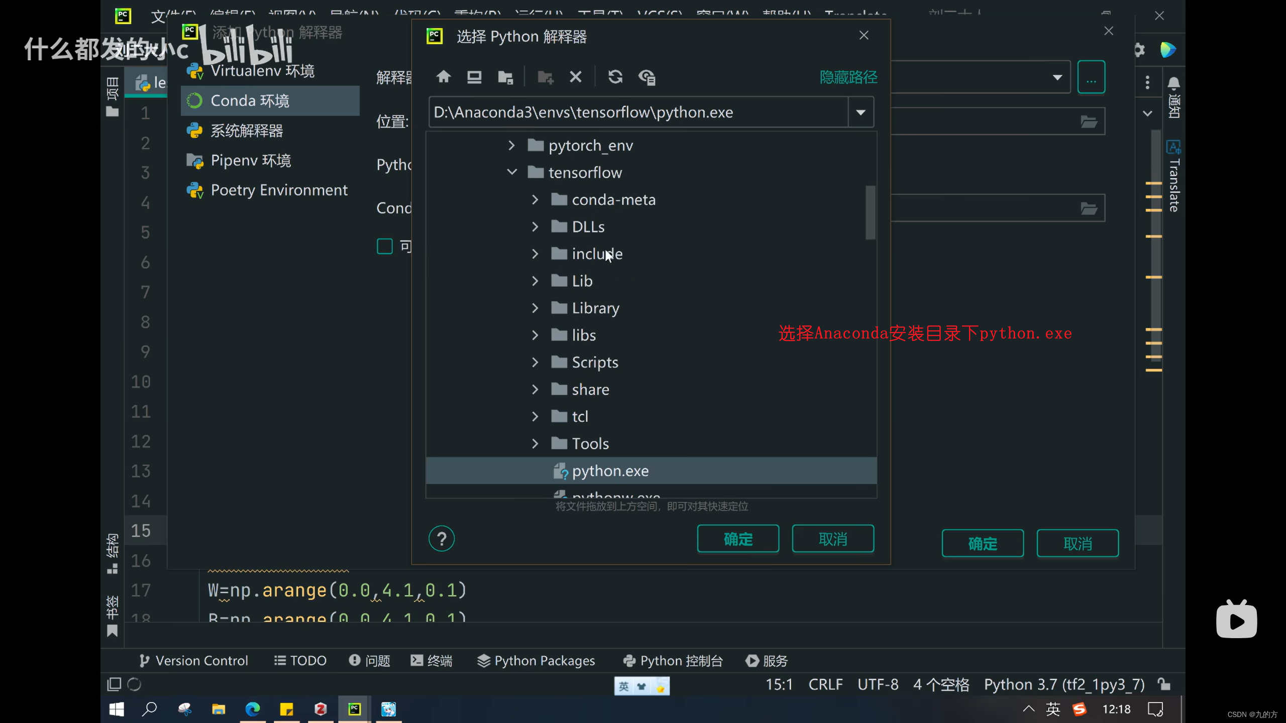Toggle the checkbox in add interpreter dialog
1286x723 pixels.
[x=384, y=246]
